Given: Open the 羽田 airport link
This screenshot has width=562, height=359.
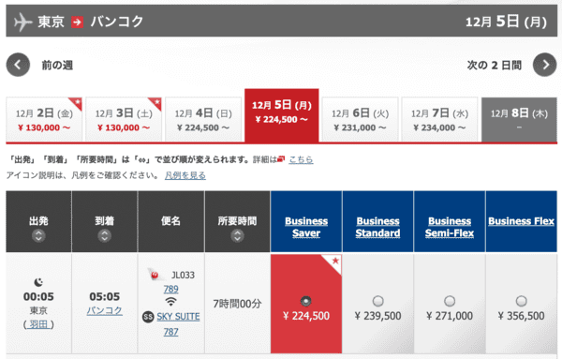Looking at the screenshot, I should pos(38,324).
